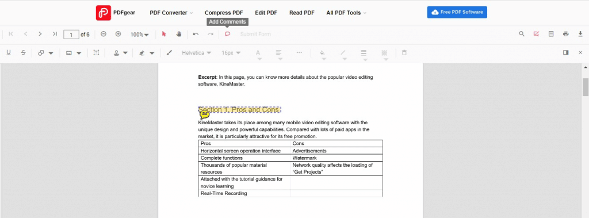Click the yellow sticky note comment icon

tap(204, 114)
